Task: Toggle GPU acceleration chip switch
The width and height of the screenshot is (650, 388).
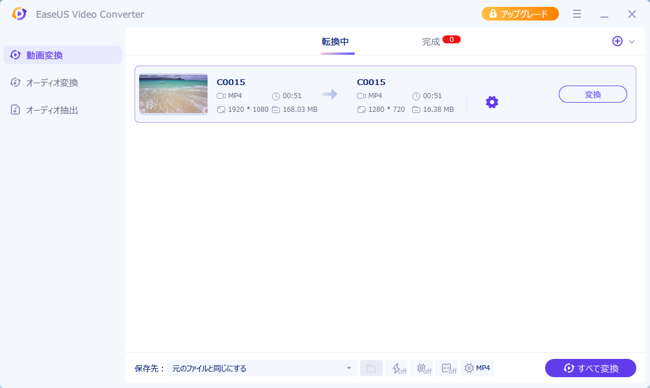Action: pos(423,368)
